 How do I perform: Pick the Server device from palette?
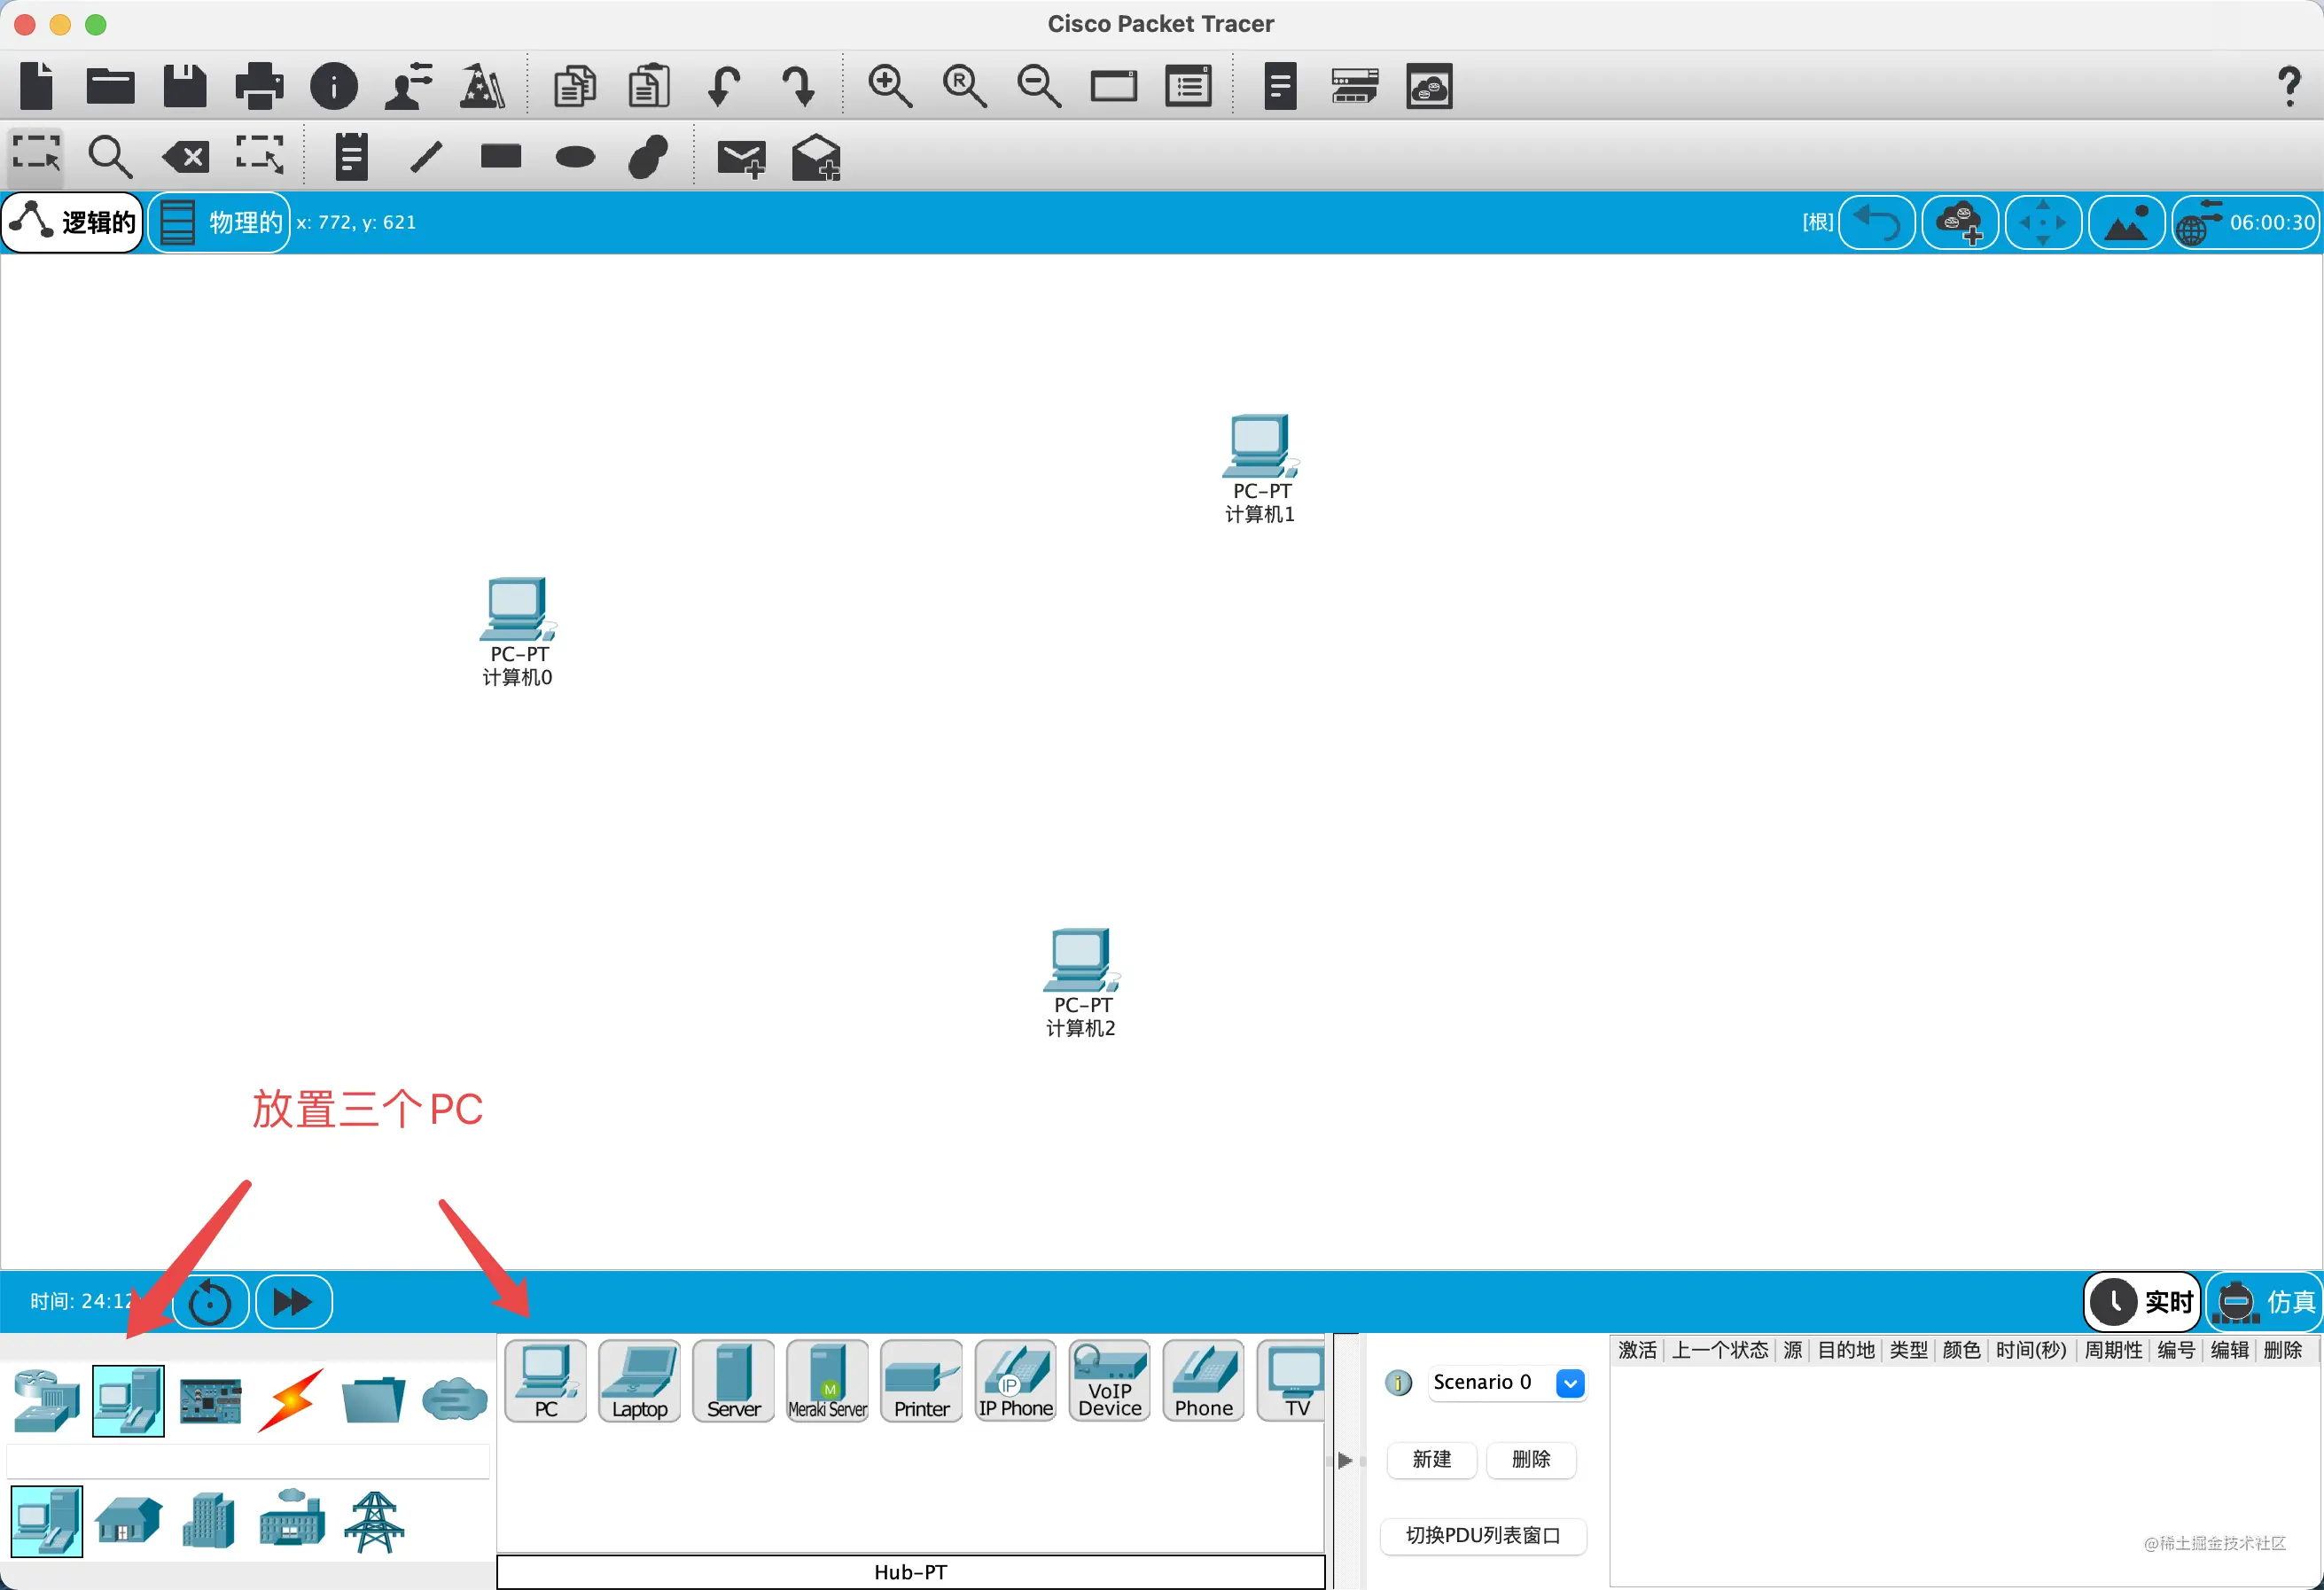(x=734, y=1381)
